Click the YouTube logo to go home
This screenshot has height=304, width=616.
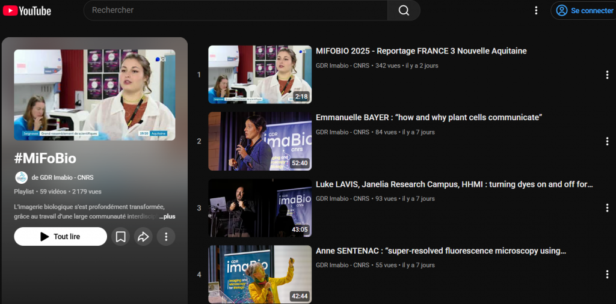click(x=27, y=11)
